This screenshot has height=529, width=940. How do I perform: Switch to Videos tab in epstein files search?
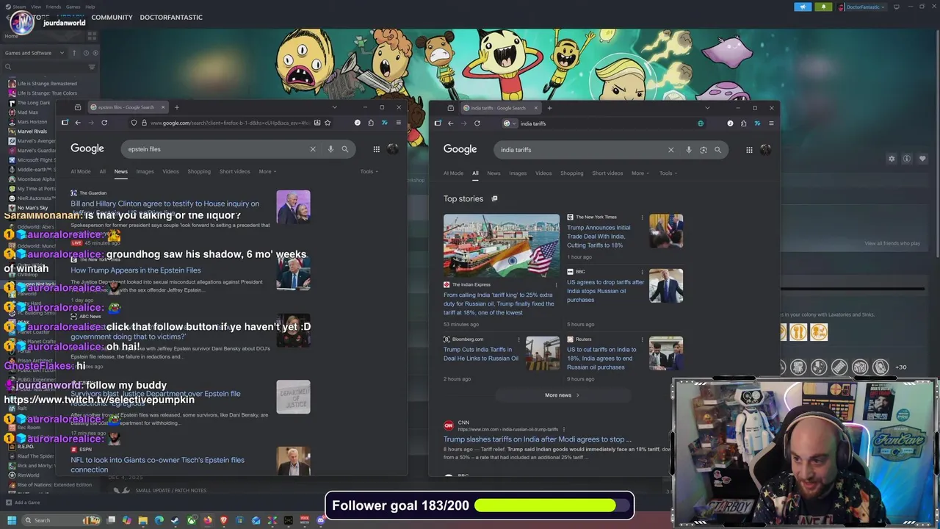[x=170, y=171]
